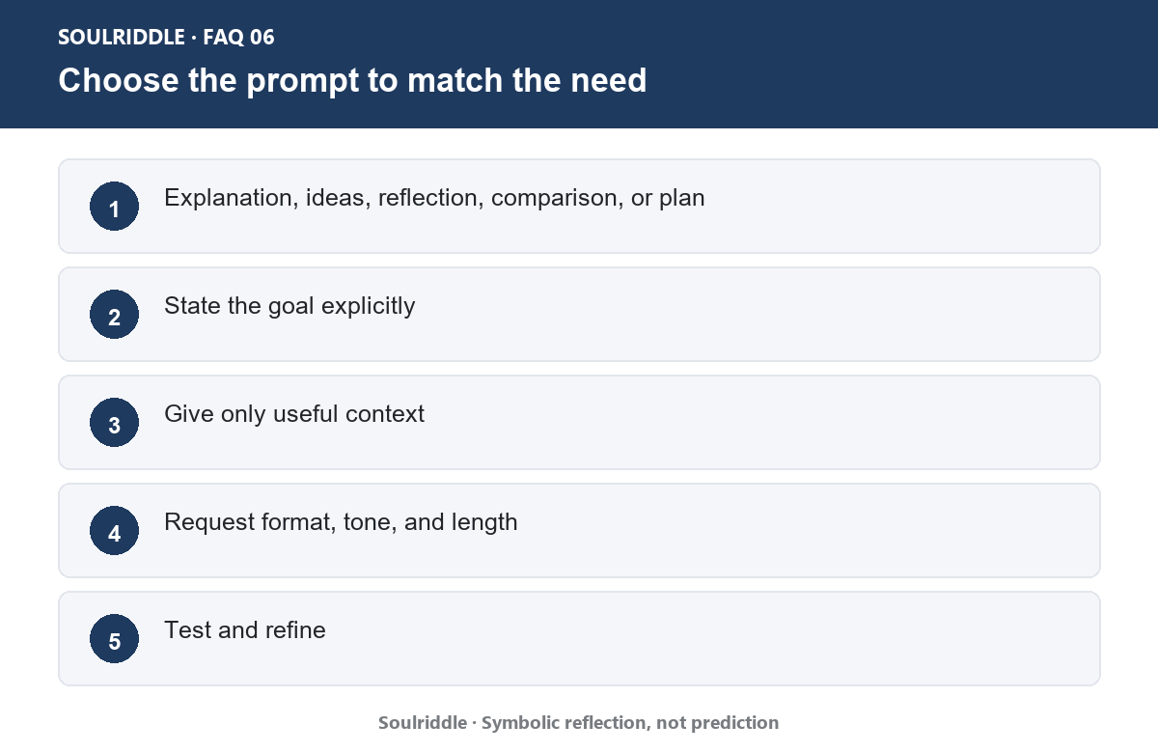Click the 'SOULRIDDLE · FAQ 06' header label
The height and width of the screenshot is (753, 1158).
pos(166,38)
